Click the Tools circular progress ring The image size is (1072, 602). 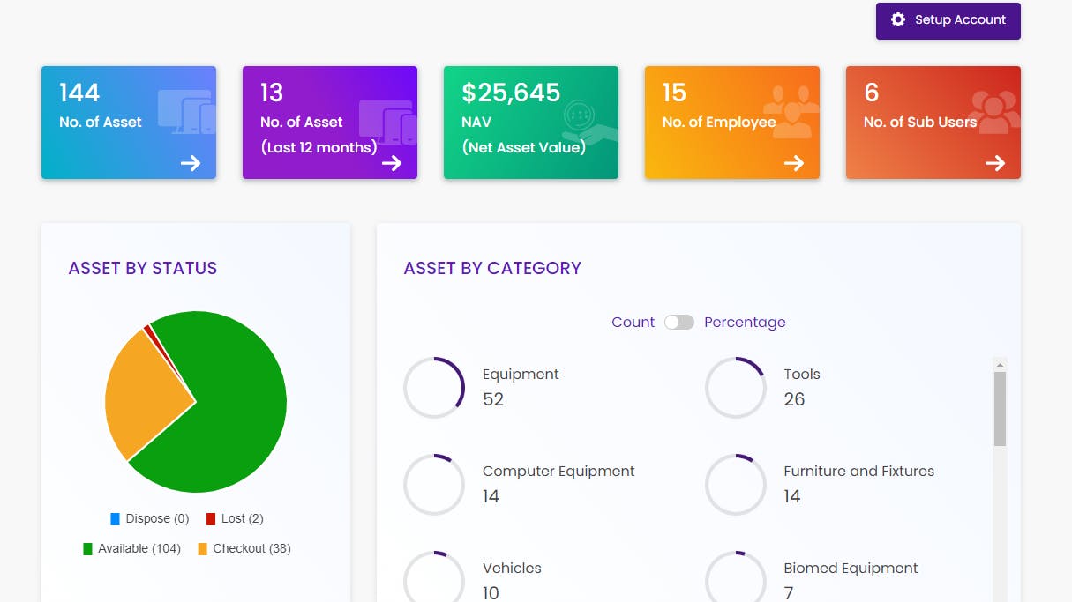pyautogui.click(x=736, y=388)
